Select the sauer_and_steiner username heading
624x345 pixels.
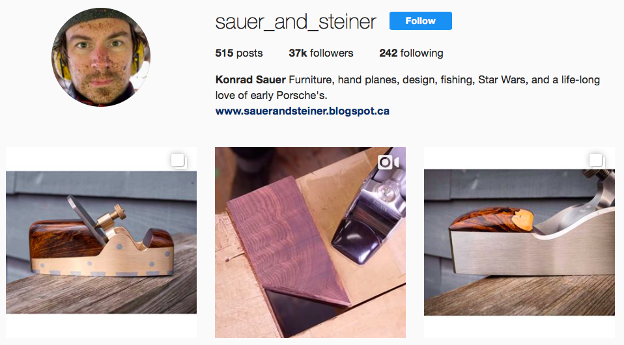(x=296, y=21)
